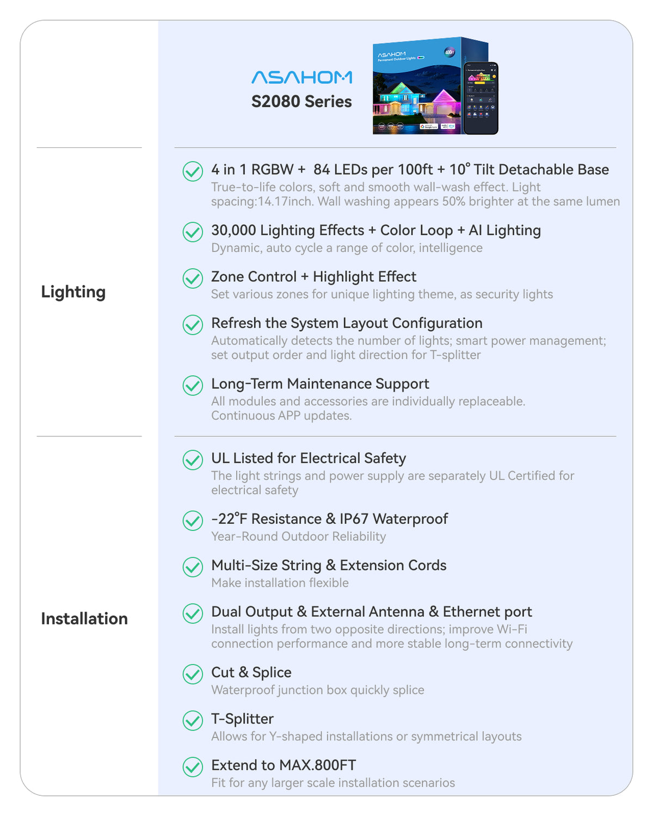Select the Lighting section label
Viewport: 653px width, 816px height.
pos(73,292)
